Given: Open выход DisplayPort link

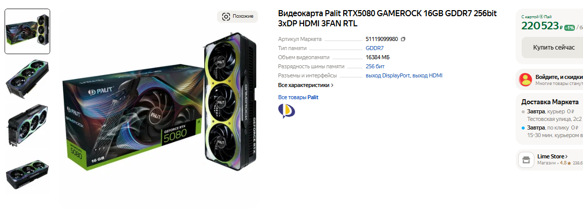Looking at the screenshot, I should 388,76.
